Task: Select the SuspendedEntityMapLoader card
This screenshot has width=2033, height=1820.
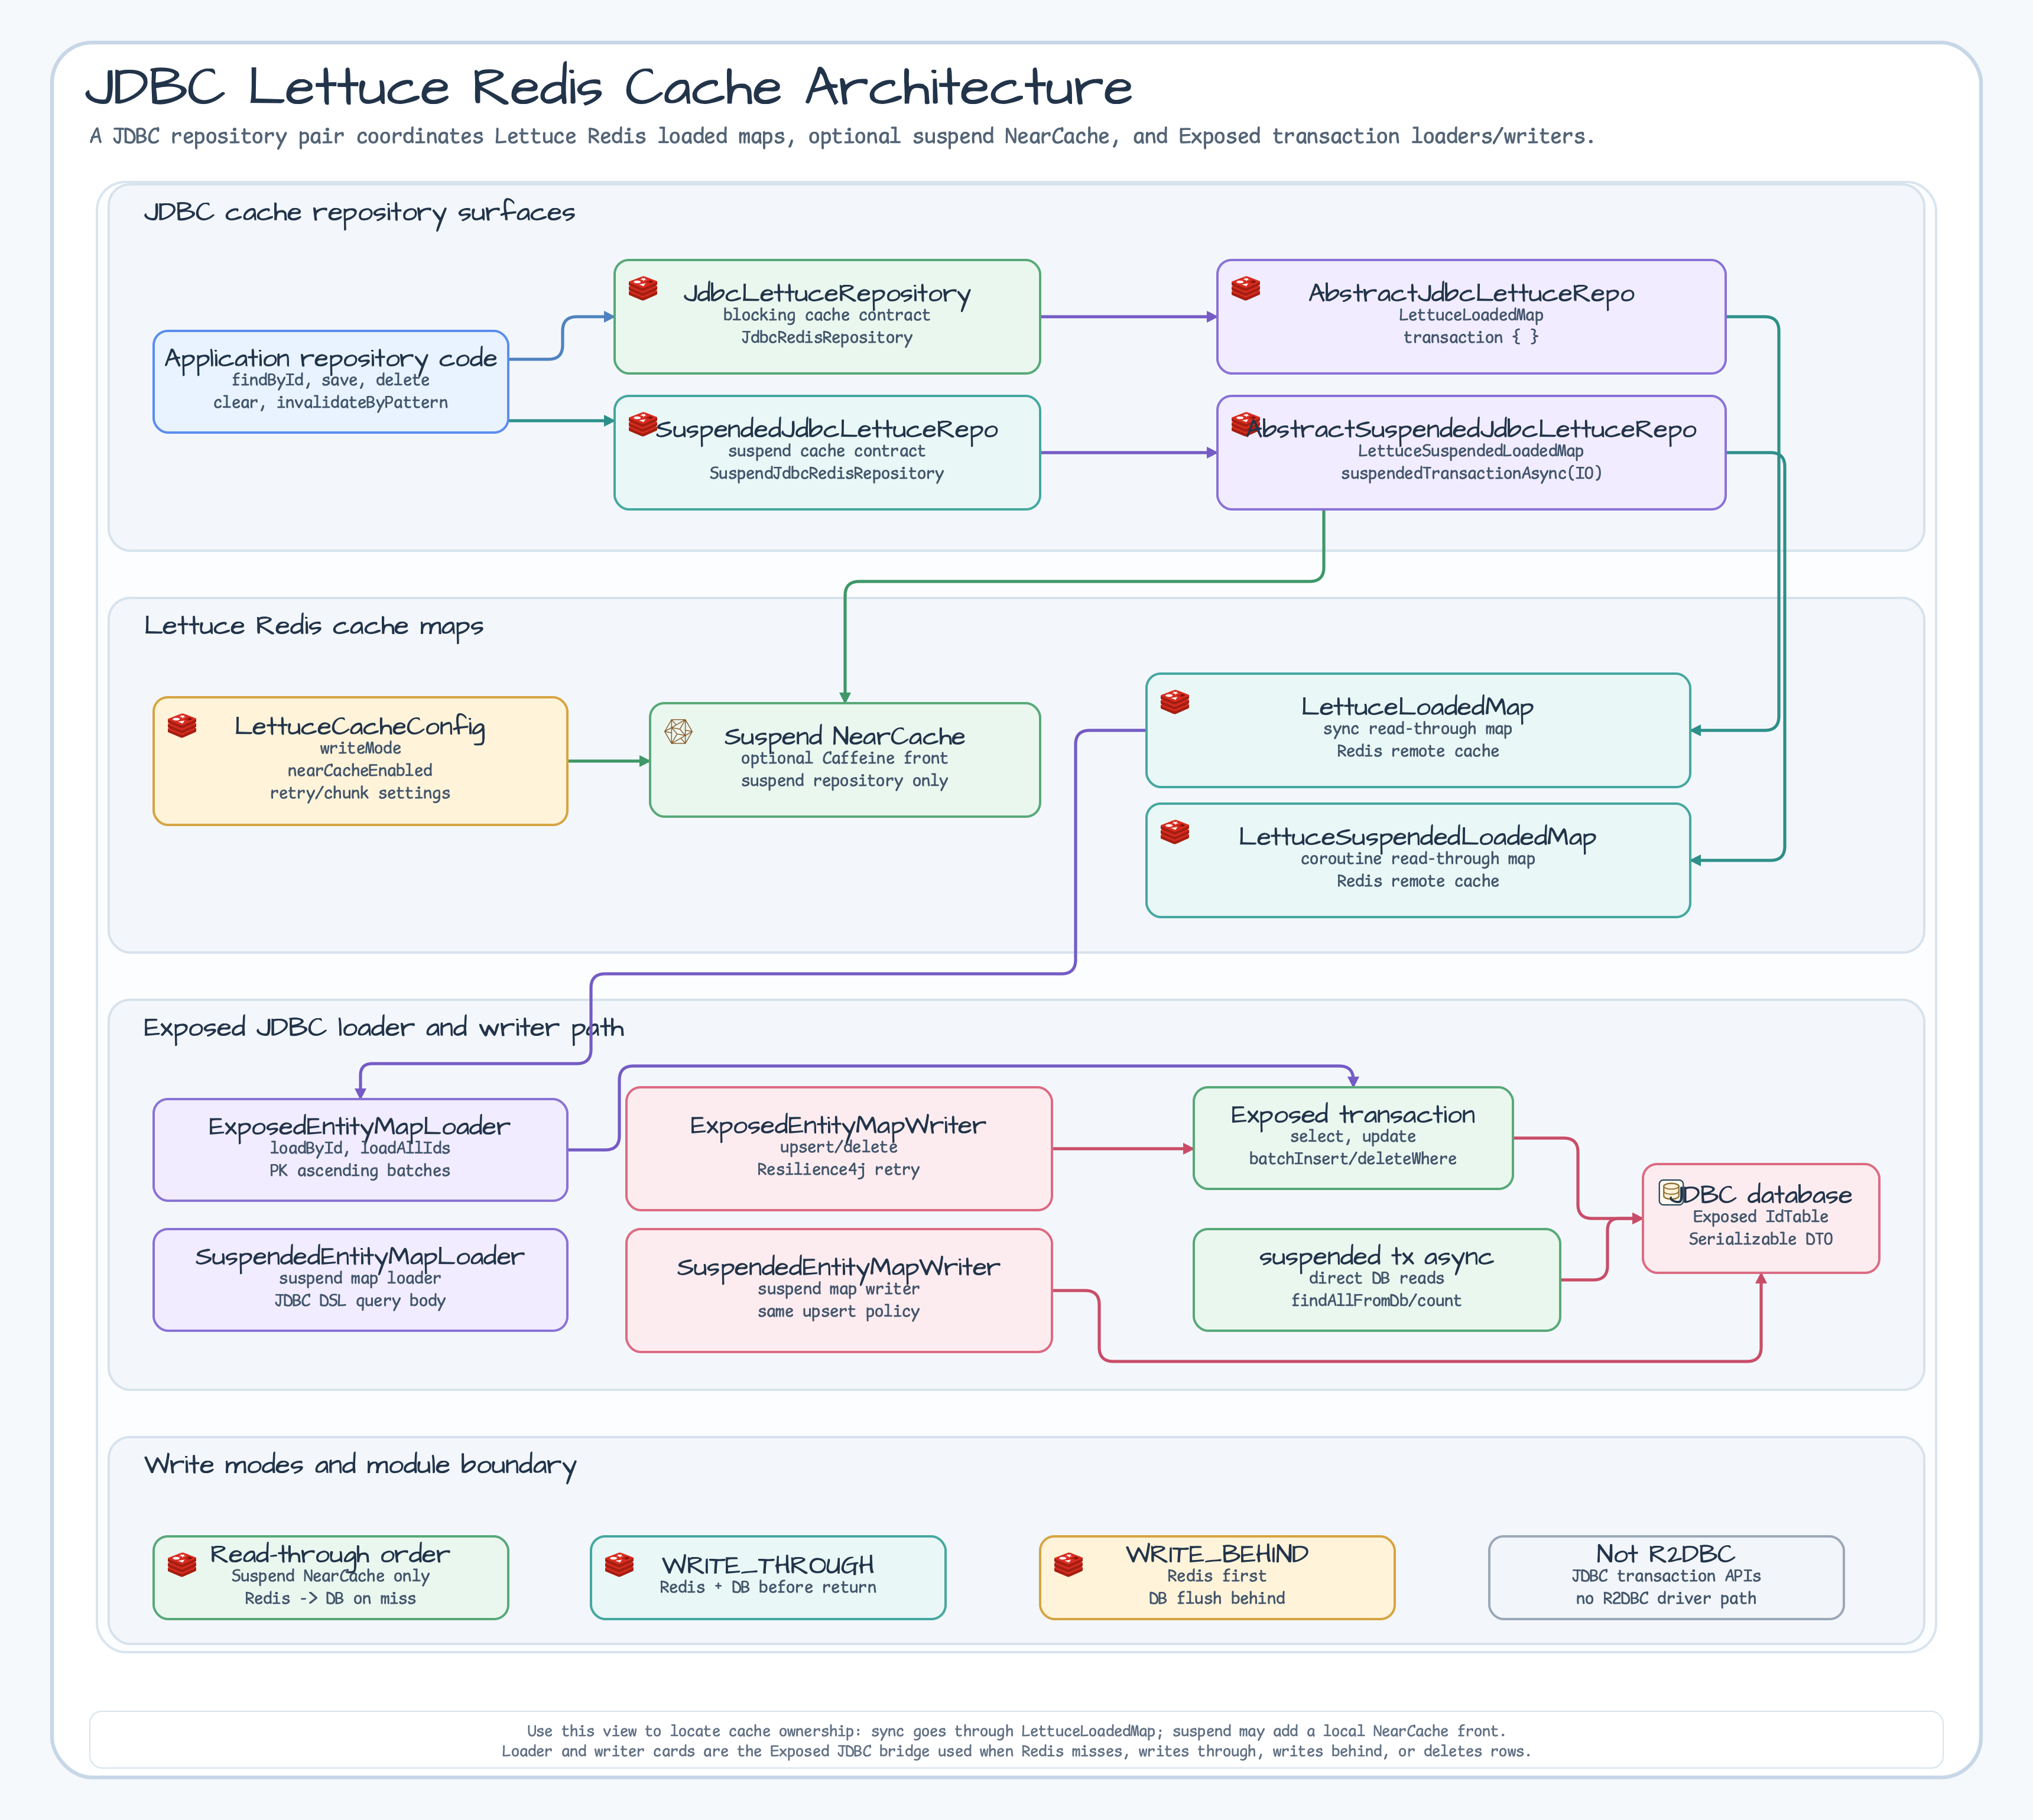Action: 360,1280
